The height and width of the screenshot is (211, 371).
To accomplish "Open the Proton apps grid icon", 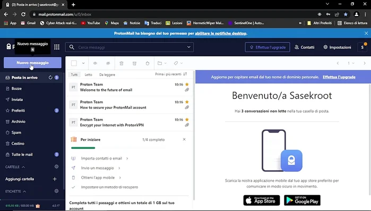I will point(57,47).
